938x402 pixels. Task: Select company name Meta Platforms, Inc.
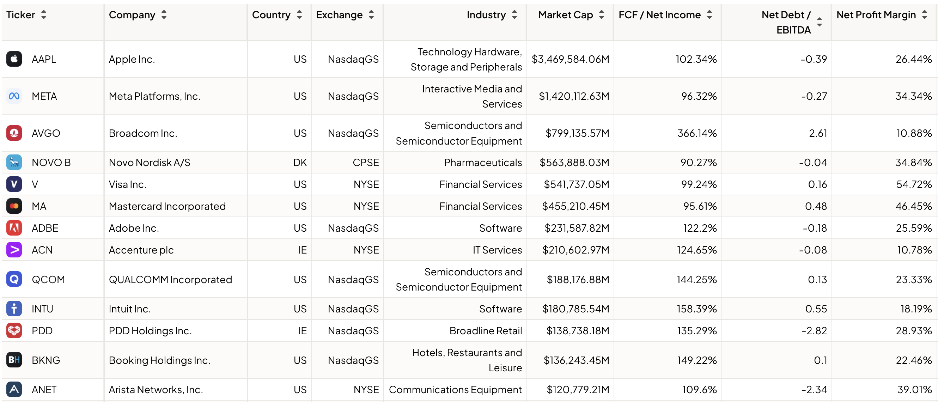coord(154,96)
